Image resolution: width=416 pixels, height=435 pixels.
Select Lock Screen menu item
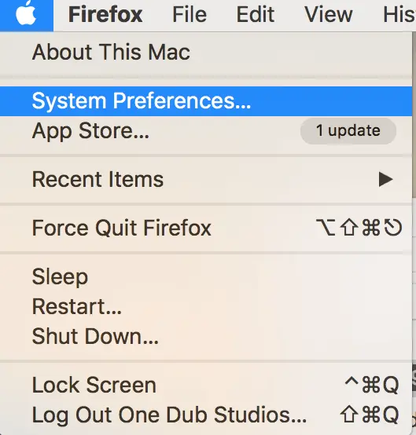click(206, 385)
